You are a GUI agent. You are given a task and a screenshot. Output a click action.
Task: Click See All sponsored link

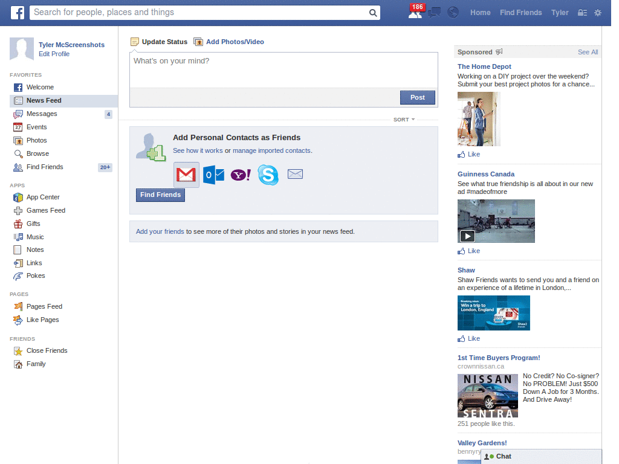[x=588, y=52]
